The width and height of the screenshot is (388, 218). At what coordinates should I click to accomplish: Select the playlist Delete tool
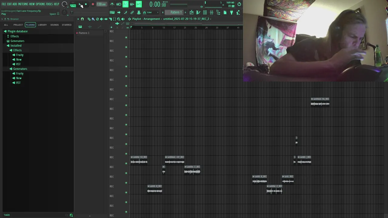click(97, 19)
